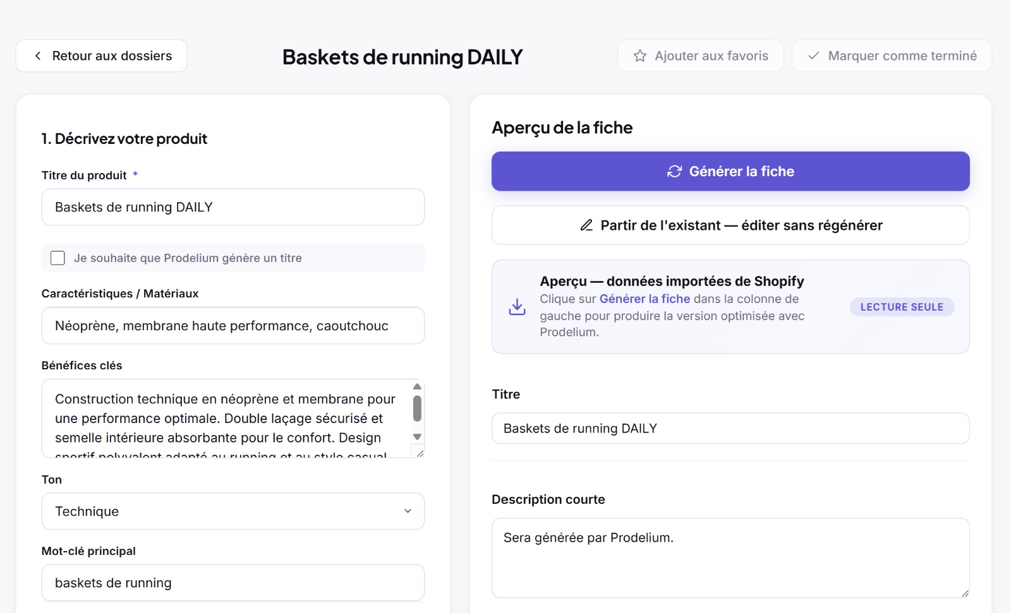This screenshot has width=1011, height=613.
Task: Click the star icon in Ajouter aux favoris
Action: 640,56
